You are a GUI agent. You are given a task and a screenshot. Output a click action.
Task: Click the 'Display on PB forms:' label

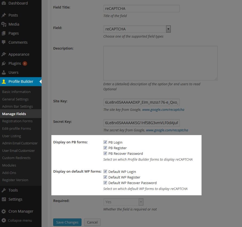click(70, 142)
